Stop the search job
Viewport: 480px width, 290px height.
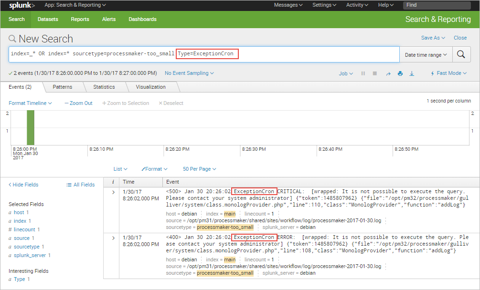click(375, 73)
